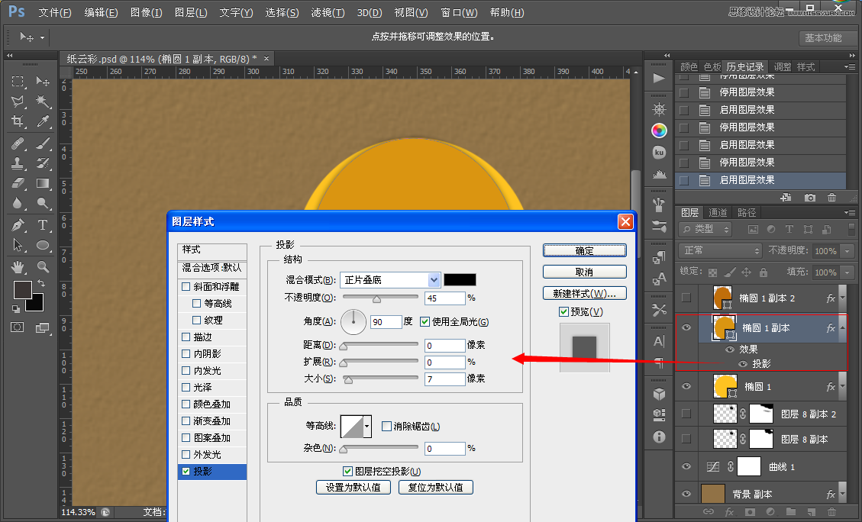This screenshot has width=862, height=522.
Task: Toggle Quick Mask mode icon
Action: [18, 327]
